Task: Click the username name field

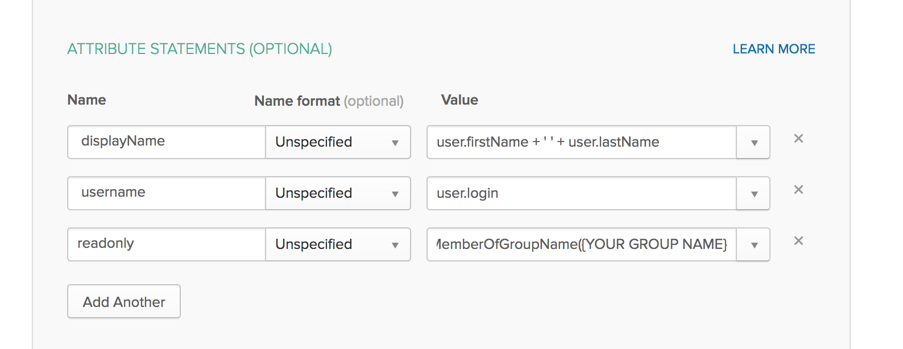Action: [x=166, y=193]
